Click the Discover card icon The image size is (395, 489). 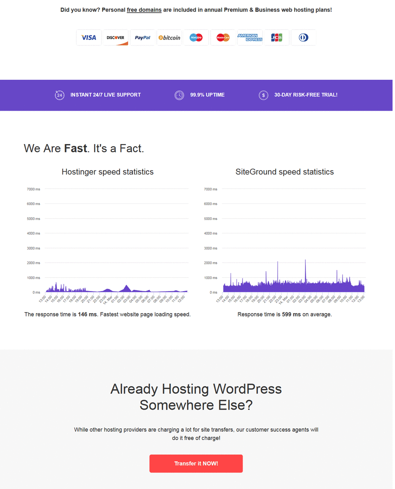pyautogui.click(x=116, y=38)
